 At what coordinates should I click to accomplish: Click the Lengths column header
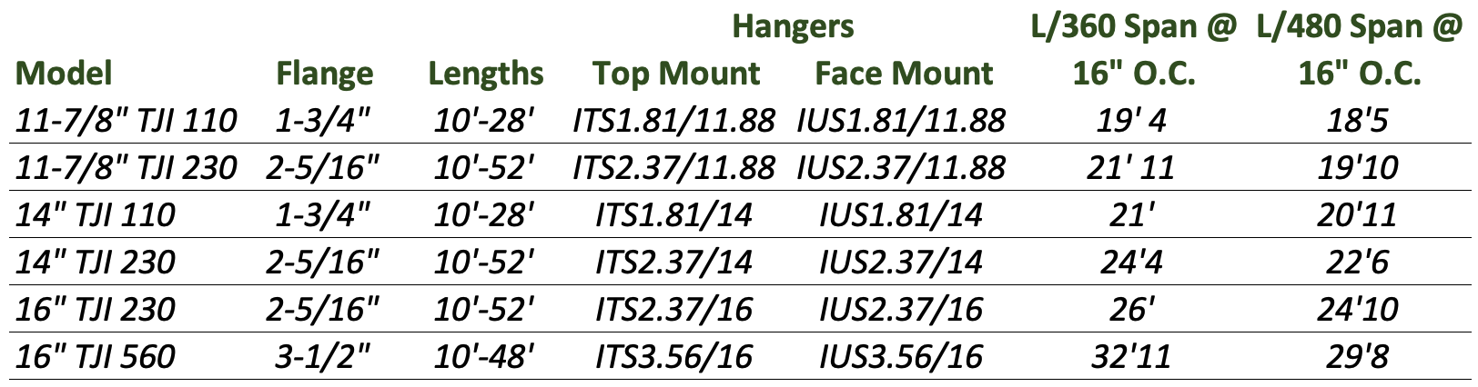click(486, 74)
